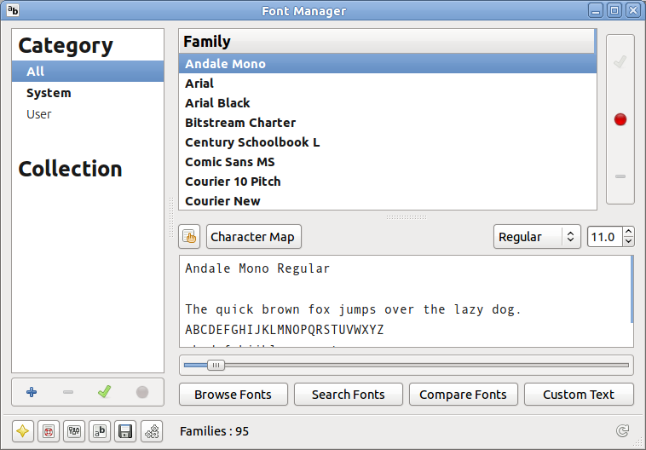The image size is (646, 450).
Task: Open preferences with the sliders icon
Action: [74, 431]
